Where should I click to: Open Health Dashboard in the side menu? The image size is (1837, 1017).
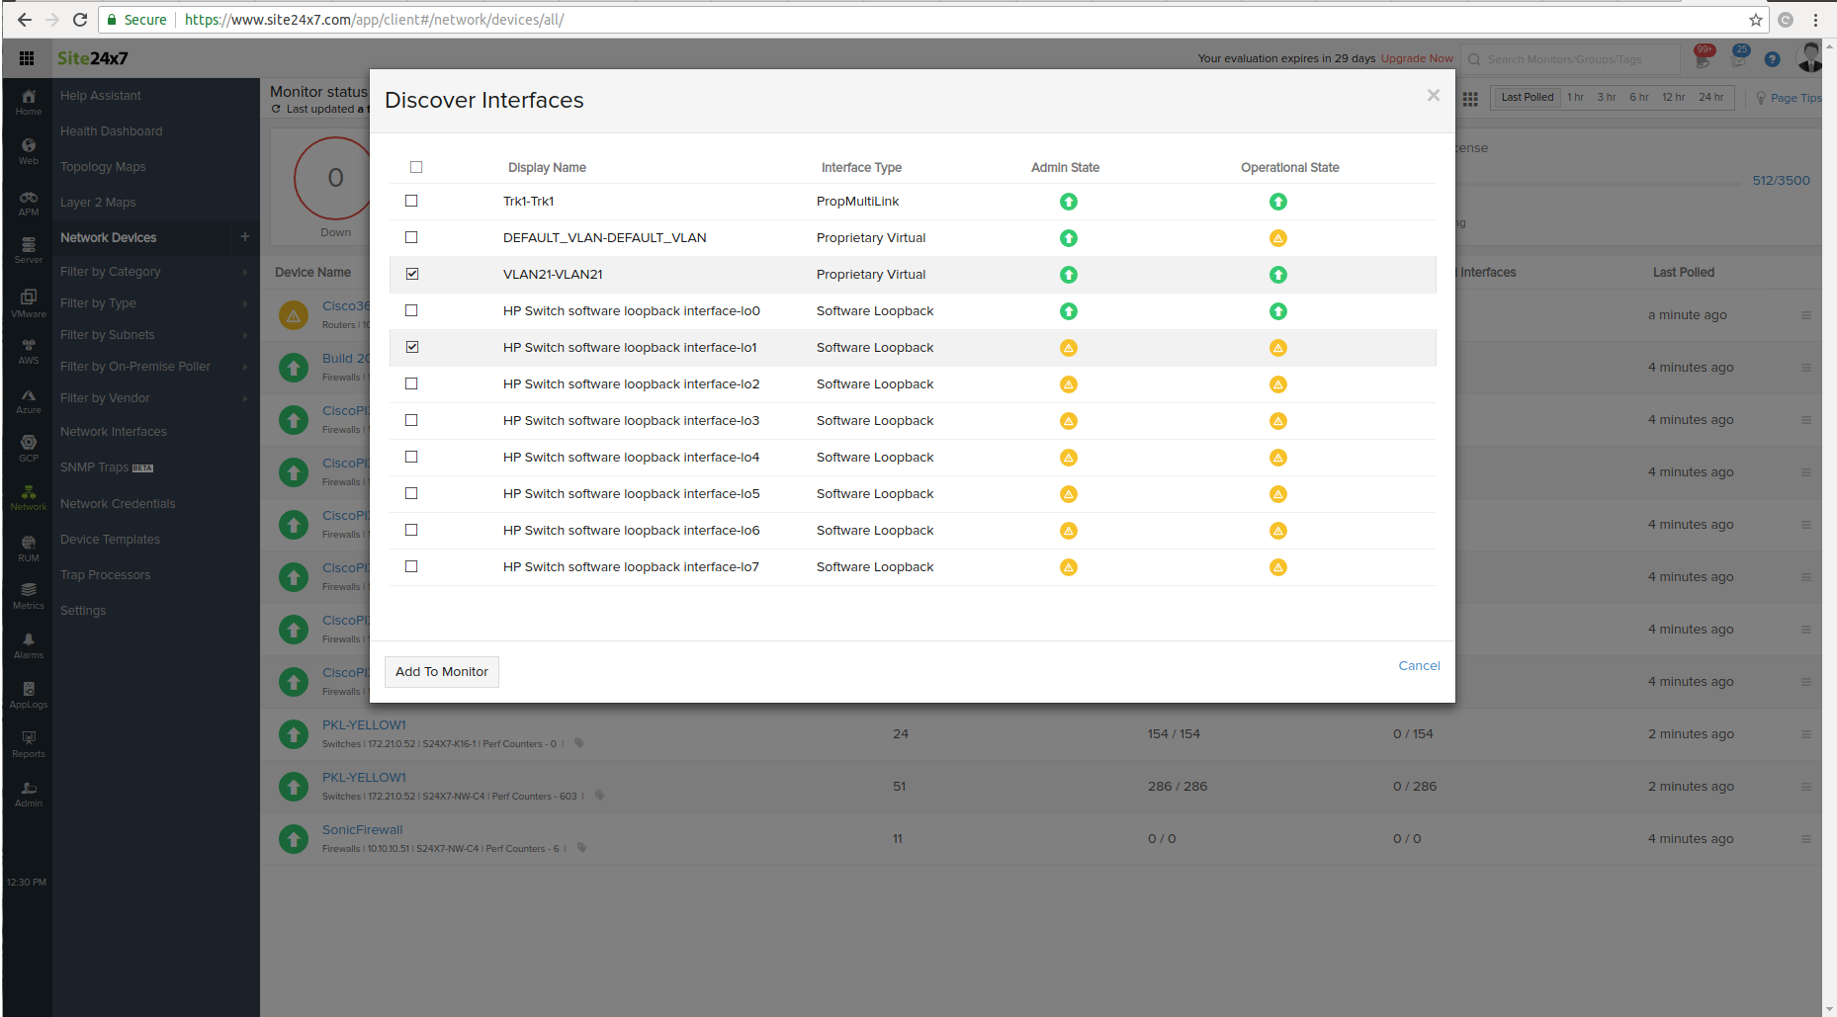(112, 131)
